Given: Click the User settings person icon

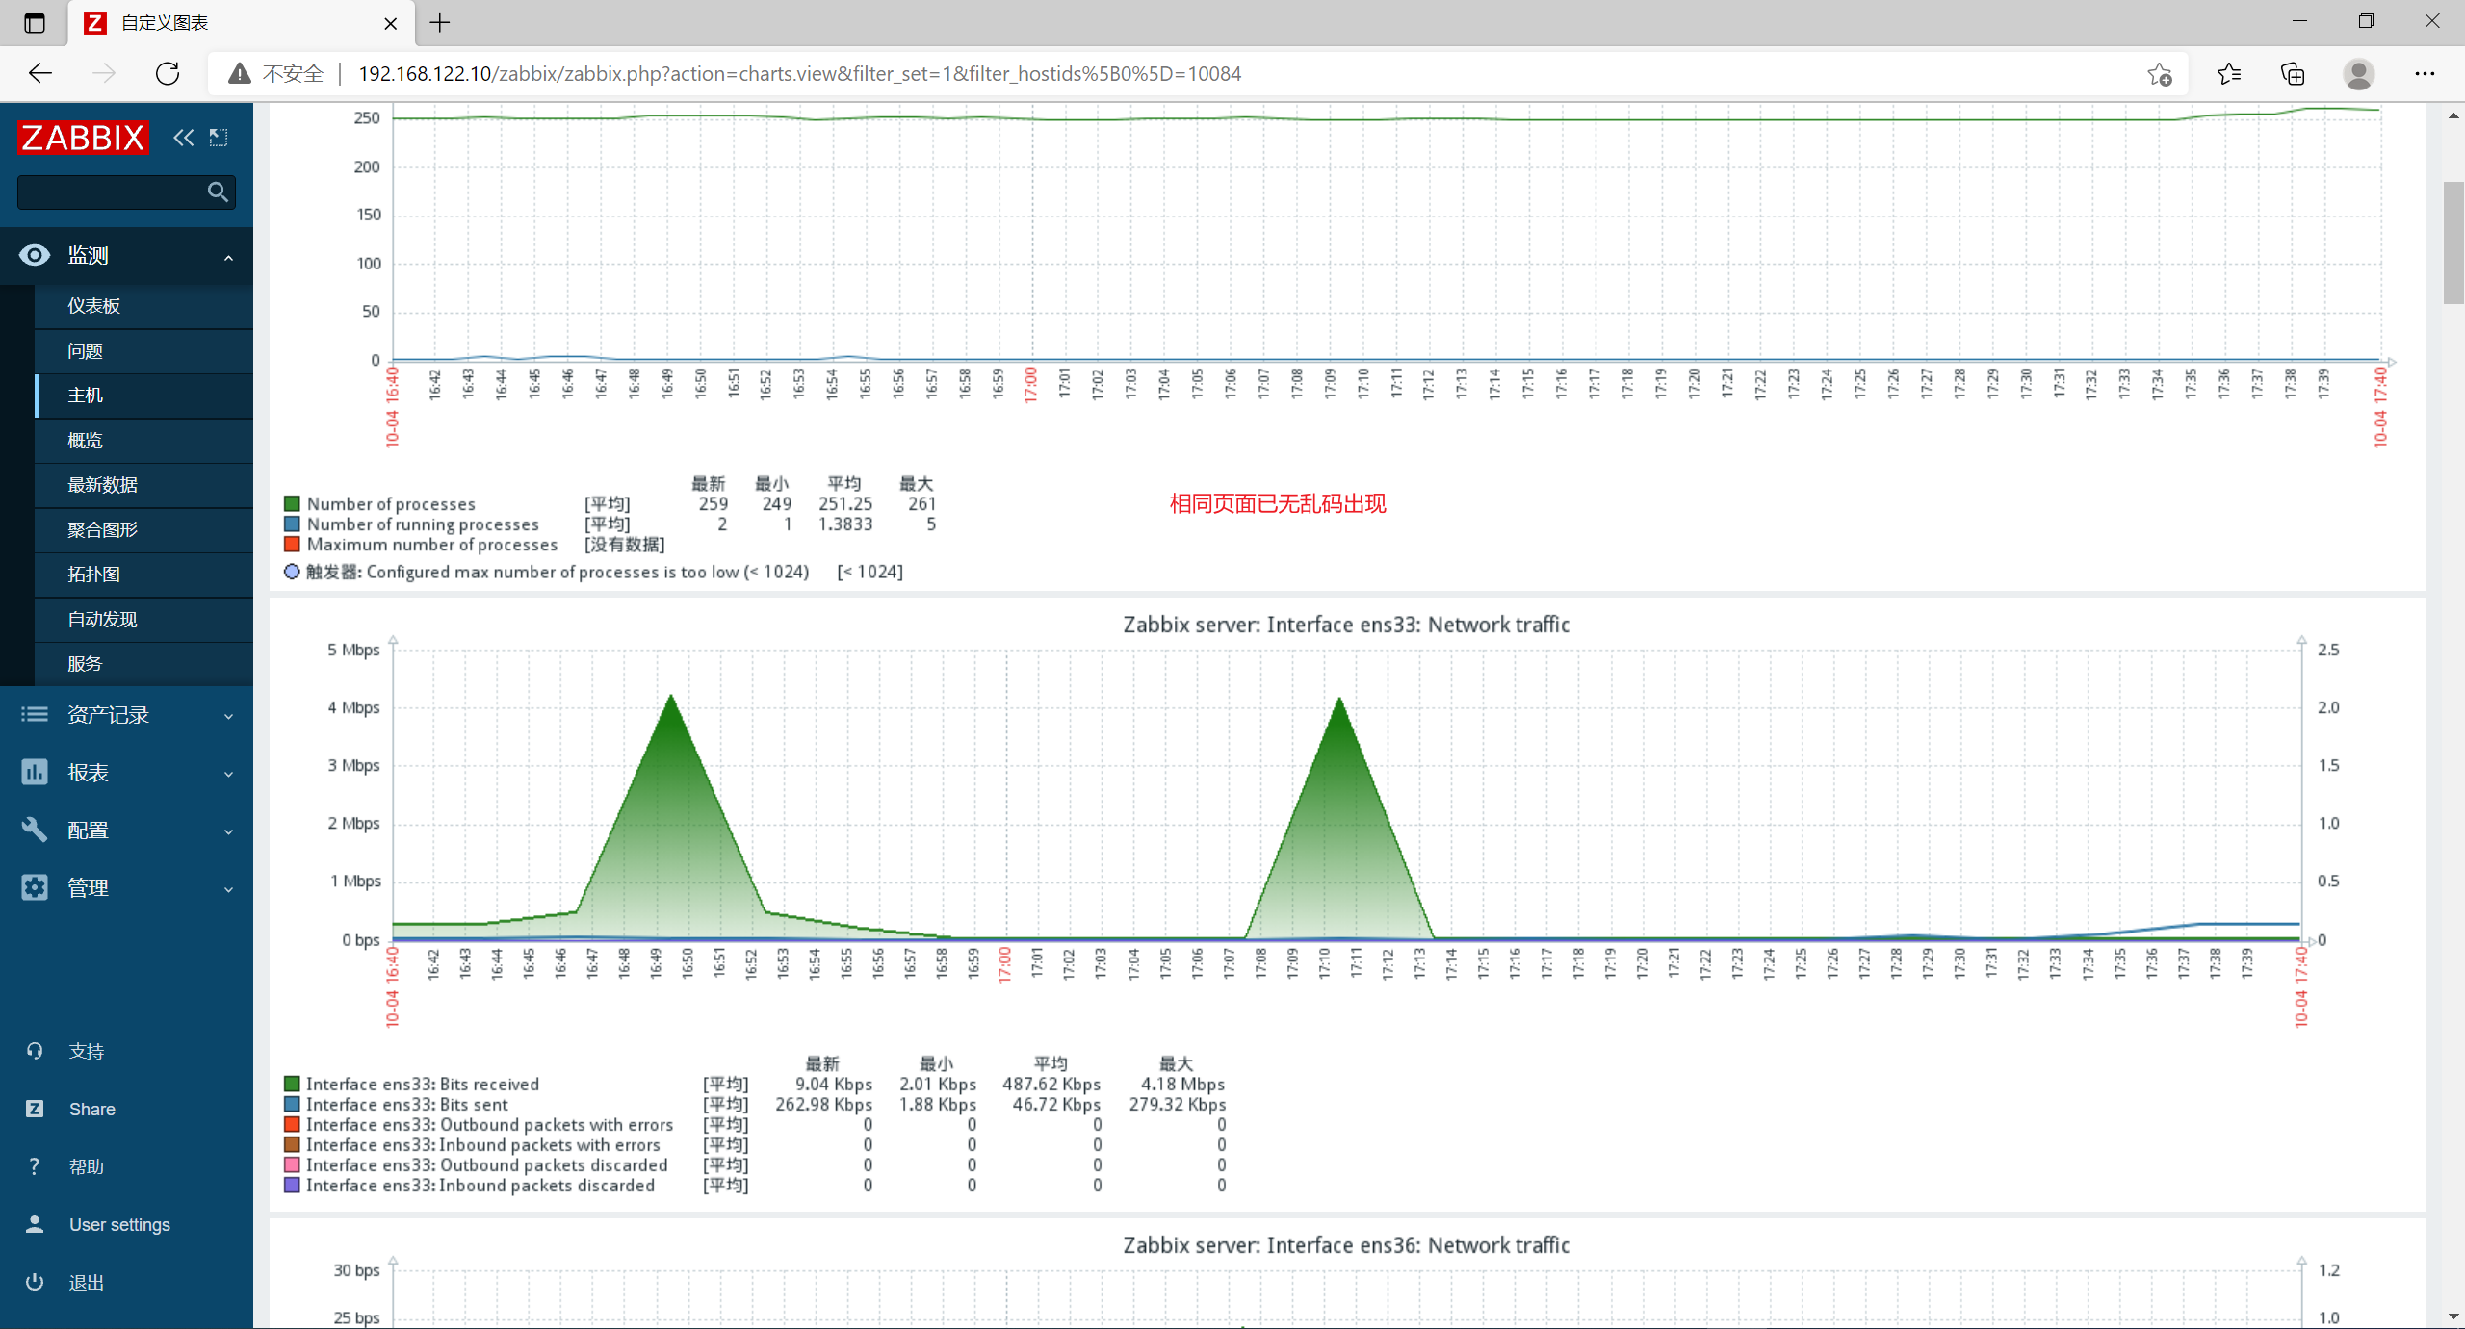Looking at the screenshot, I should (35, 1224).
